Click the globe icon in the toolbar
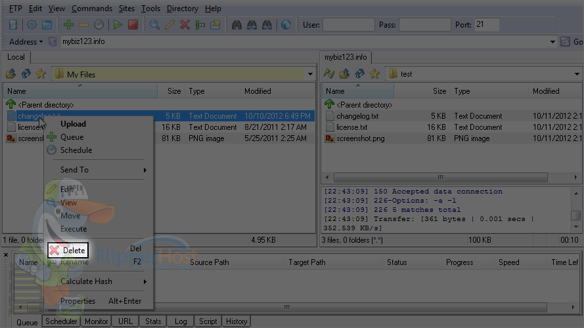This screenshot has height=328, width=584. (286, 25)
